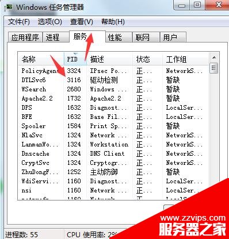229x239 pixels.
Task: Sort by the 名称 column header
Action: [41, 59]
